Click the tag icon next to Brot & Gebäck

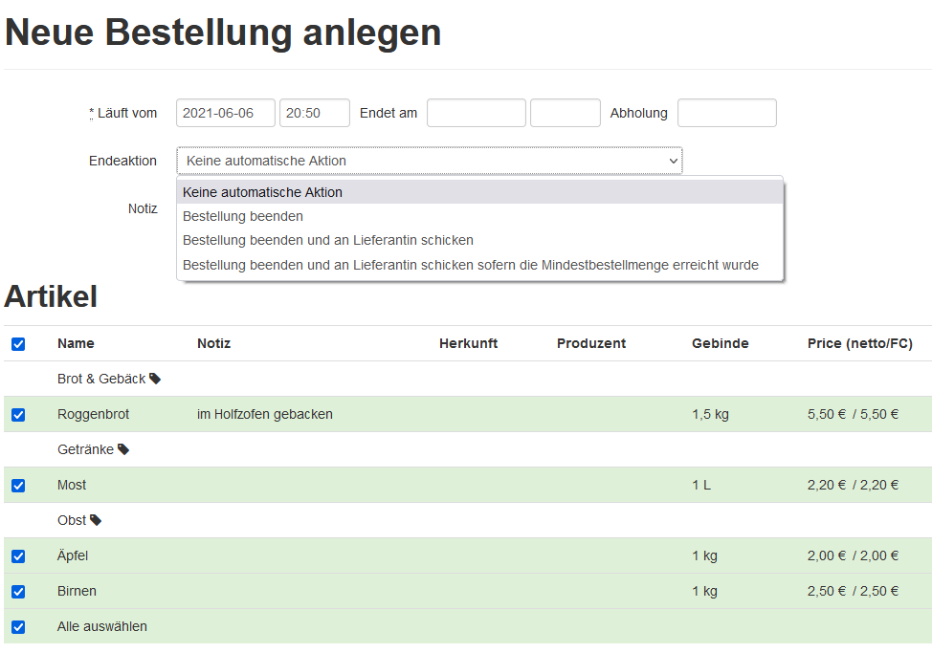(x=155, y=379)
